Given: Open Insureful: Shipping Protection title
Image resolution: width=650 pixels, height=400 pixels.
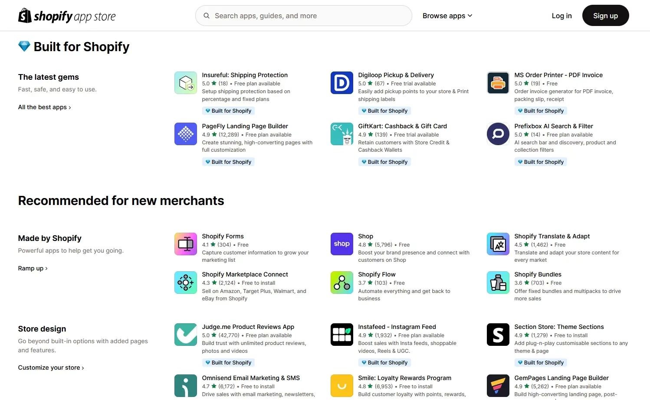Looking at the screenshot, I should coord(245,75).
